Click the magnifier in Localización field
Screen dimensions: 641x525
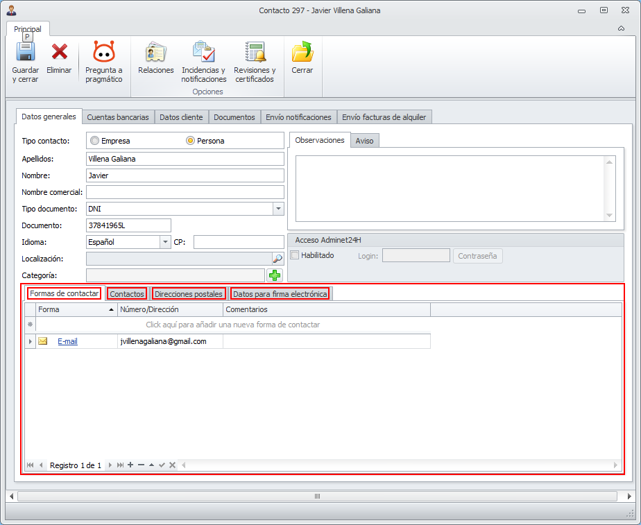(x=277, y=259)
